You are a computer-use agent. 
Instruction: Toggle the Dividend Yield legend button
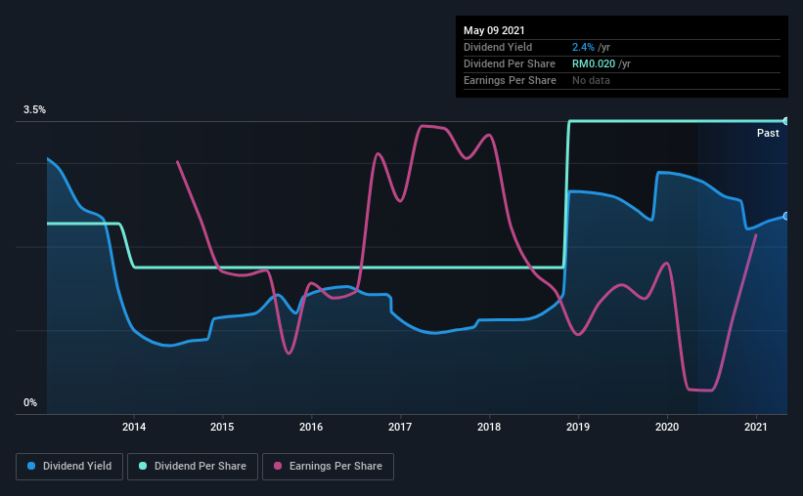point(70,467)
